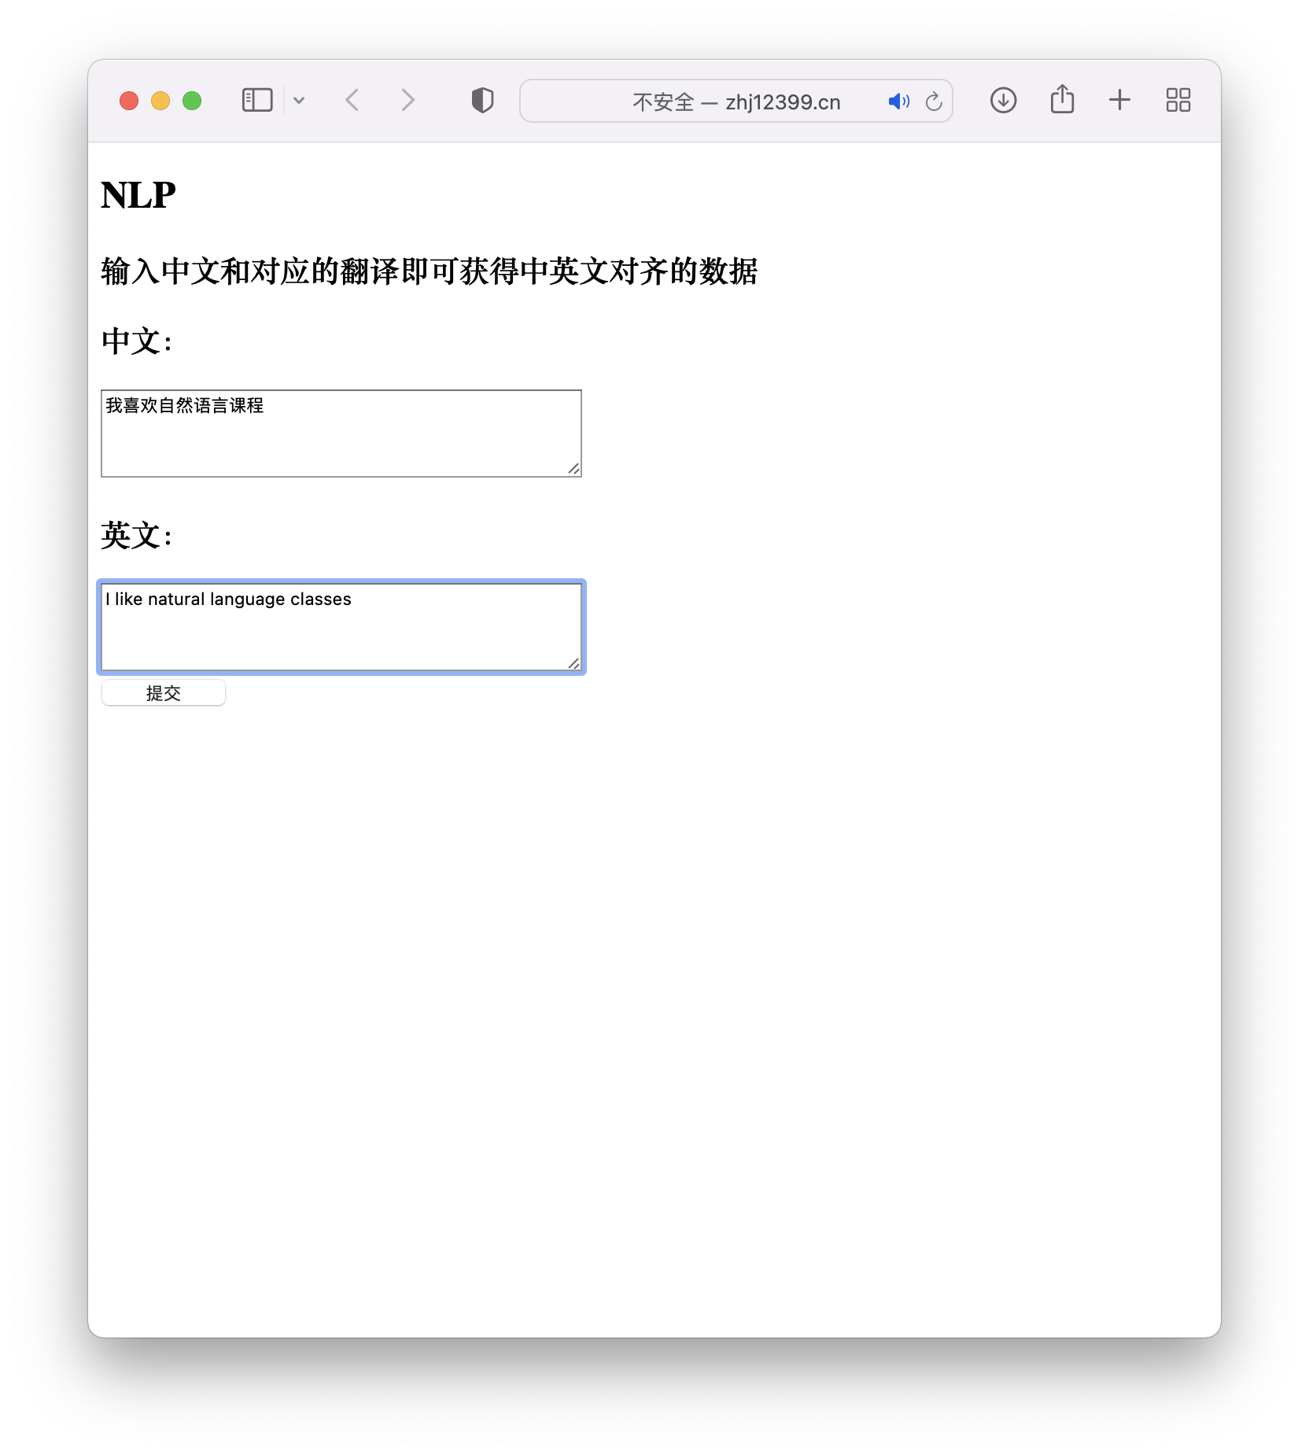Open the privacy report shield icon
The width and height of the screenshot is (1309, 1454).
[x=482, y=101]
